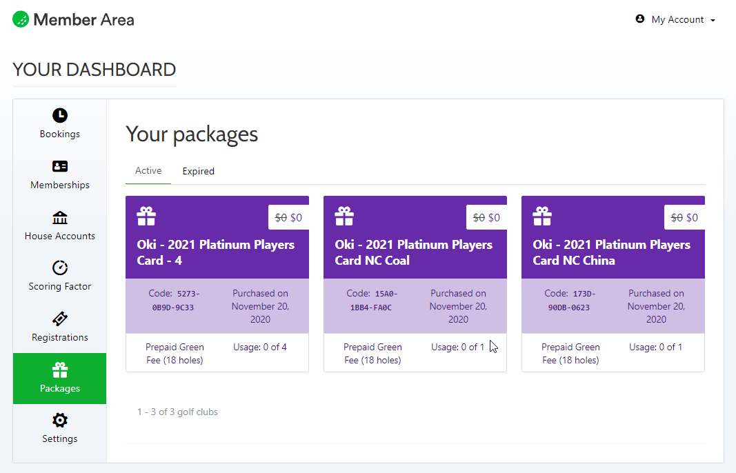Open Oki - 2021 Platinum Players Card - 4 title
The image size is (736, 473).
tap(216, 252)
